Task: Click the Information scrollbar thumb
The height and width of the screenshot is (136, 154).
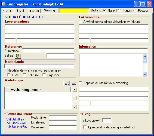Action: point(145,61)
